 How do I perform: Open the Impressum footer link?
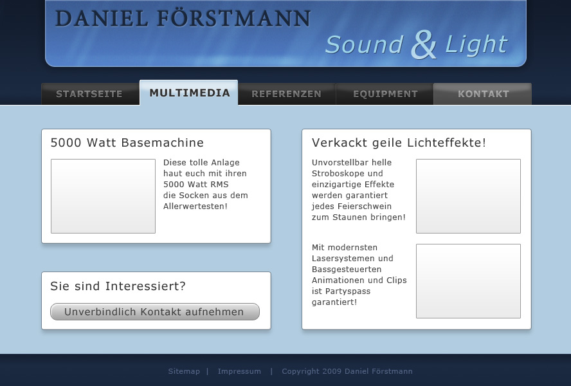pyautogui.click(x=239, y=371)
